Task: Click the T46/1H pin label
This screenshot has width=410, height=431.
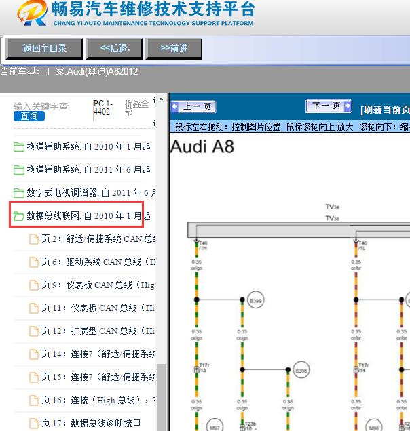Action: (203, 245)
